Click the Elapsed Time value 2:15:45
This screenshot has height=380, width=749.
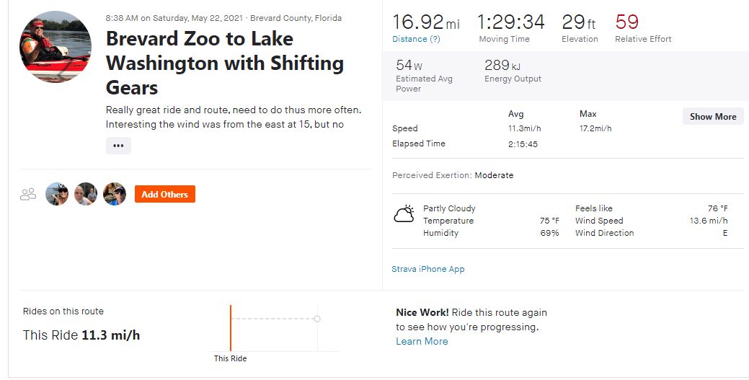pyautogui.click(x=523, y=144)
